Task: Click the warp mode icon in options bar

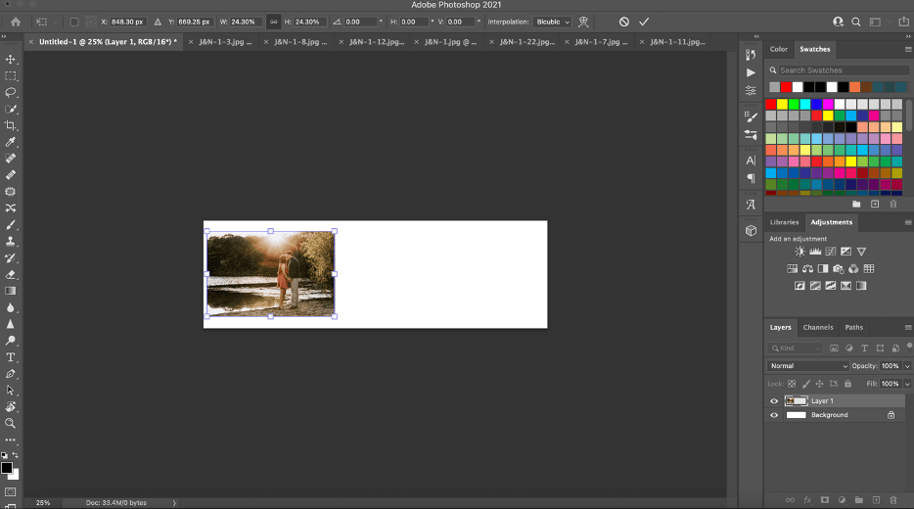Action: coord(583,23)
